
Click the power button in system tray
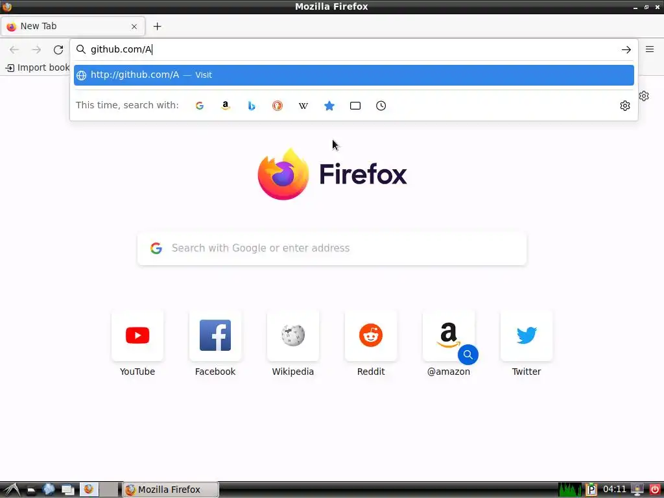[x=654, y=490]
